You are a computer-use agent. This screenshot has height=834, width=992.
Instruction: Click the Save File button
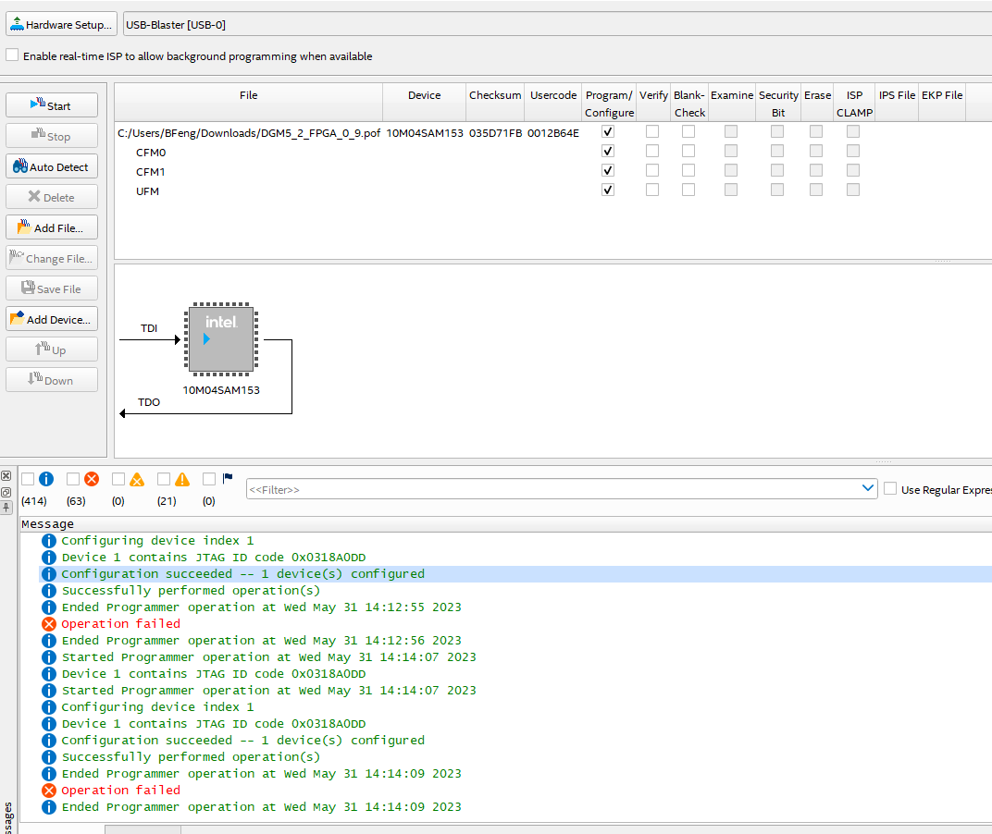point(52,288)
